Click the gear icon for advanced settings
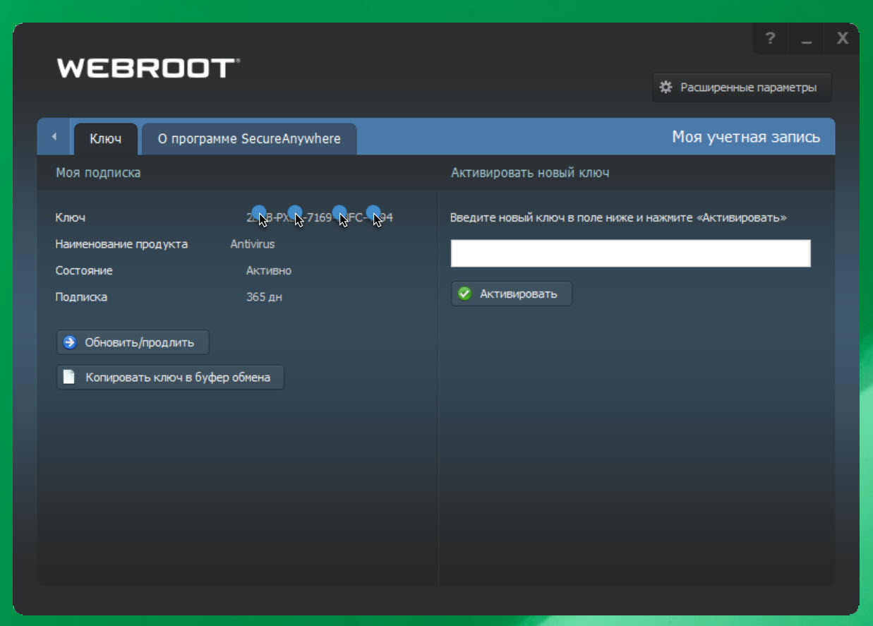This screenshot has height=626, width=873. click(x=666, y=88)
